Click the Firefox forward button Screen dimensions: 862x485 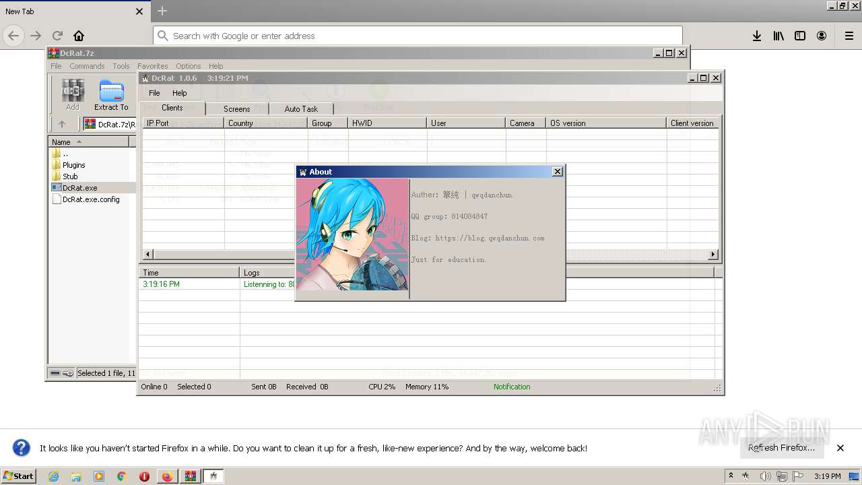pyautogui.click(x=36, y=36)
